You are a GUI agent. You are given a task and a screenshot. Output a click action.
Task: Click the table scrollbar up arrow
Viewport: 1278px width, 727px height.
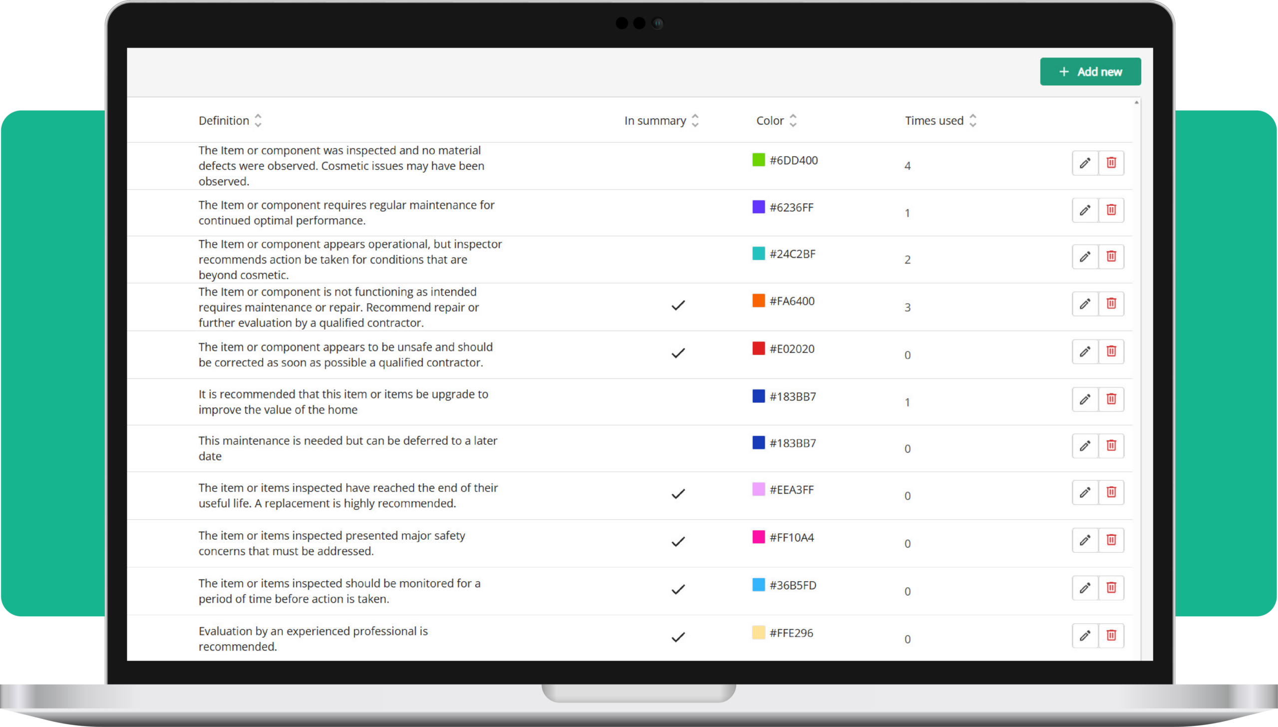(x=1136, y=102)
